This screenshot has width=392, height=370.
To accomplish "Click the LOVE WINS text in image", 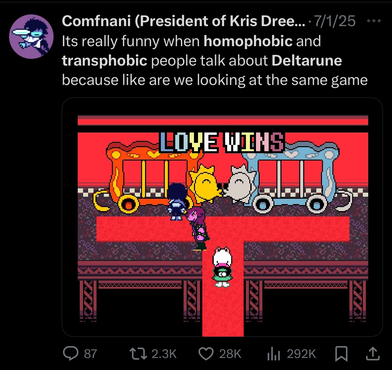I will pos(222,142).
